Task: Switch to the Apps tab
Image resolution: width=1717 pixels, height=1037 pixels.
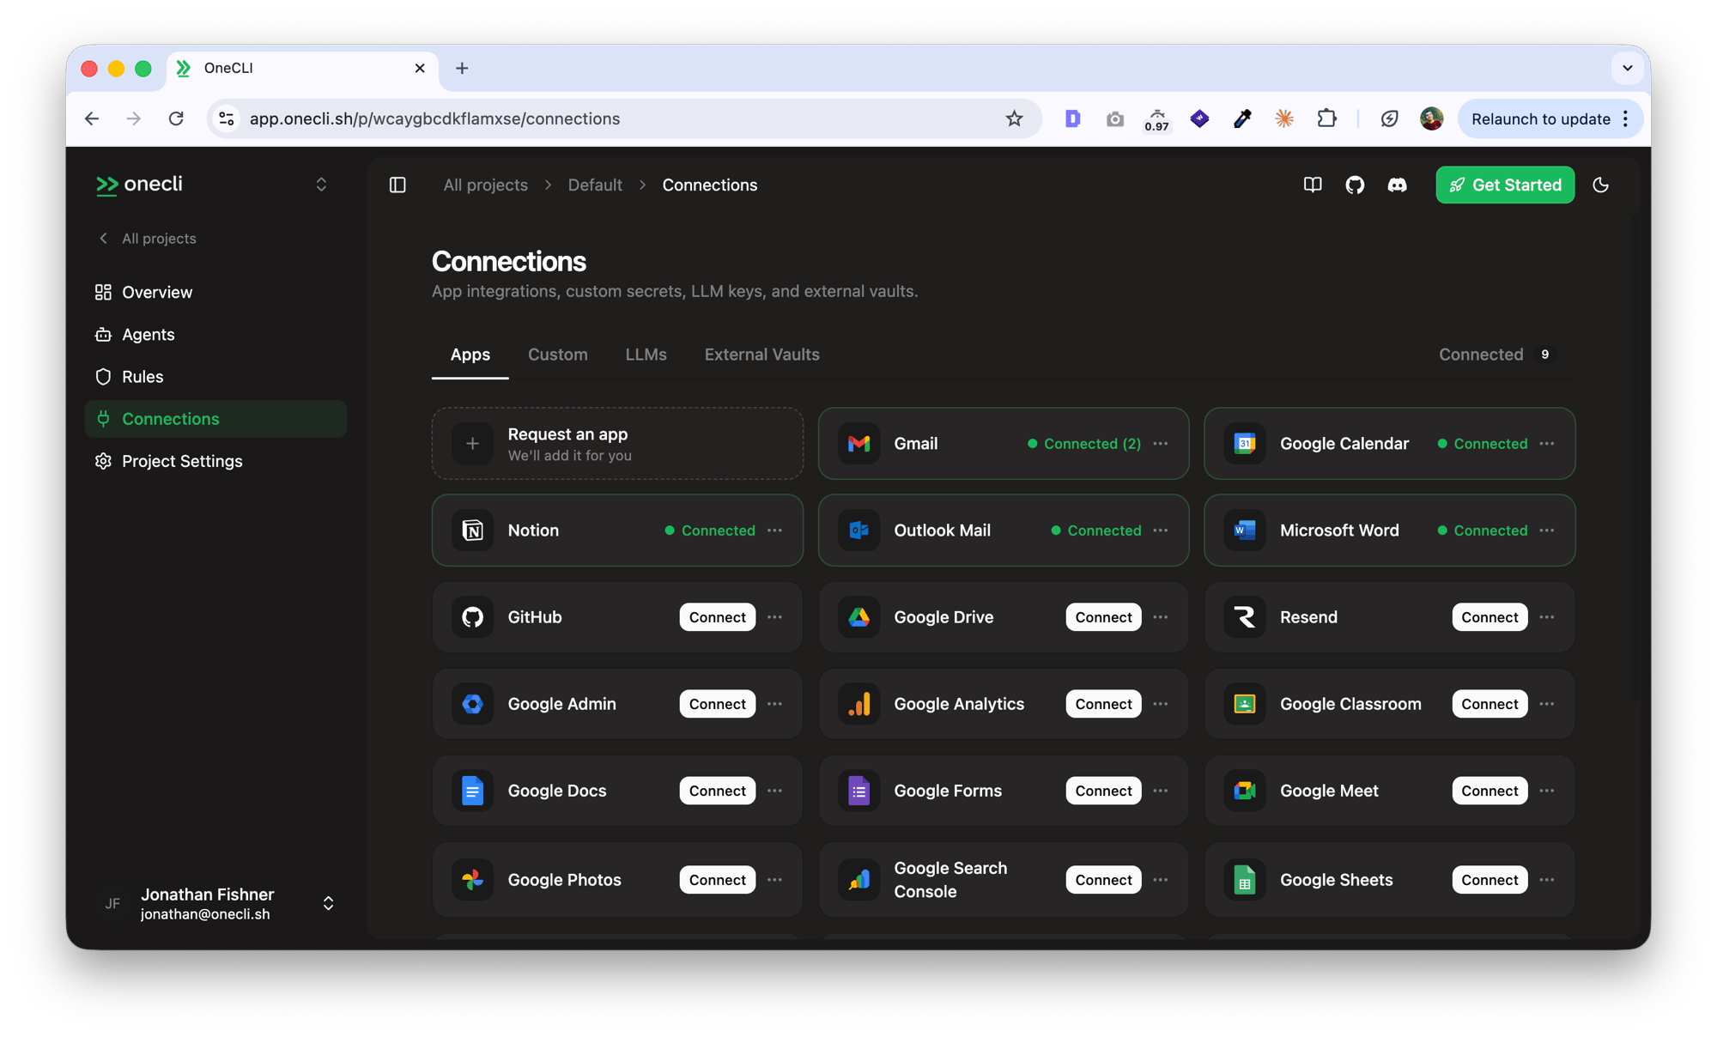Action: point(470,355)
